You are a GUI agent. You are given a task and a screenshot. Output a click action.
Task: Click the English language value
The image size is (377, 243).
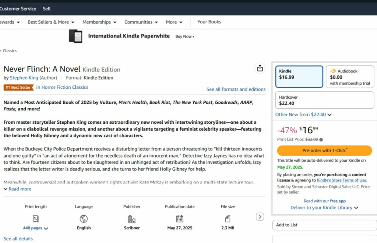84,228
